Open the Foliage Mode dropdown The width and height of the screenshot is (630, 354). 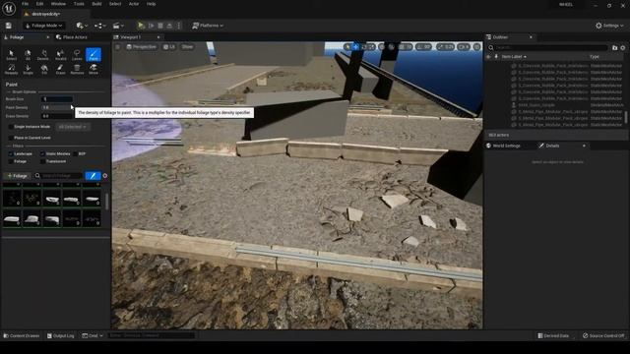pyautogui.click(x=43, y=26)
